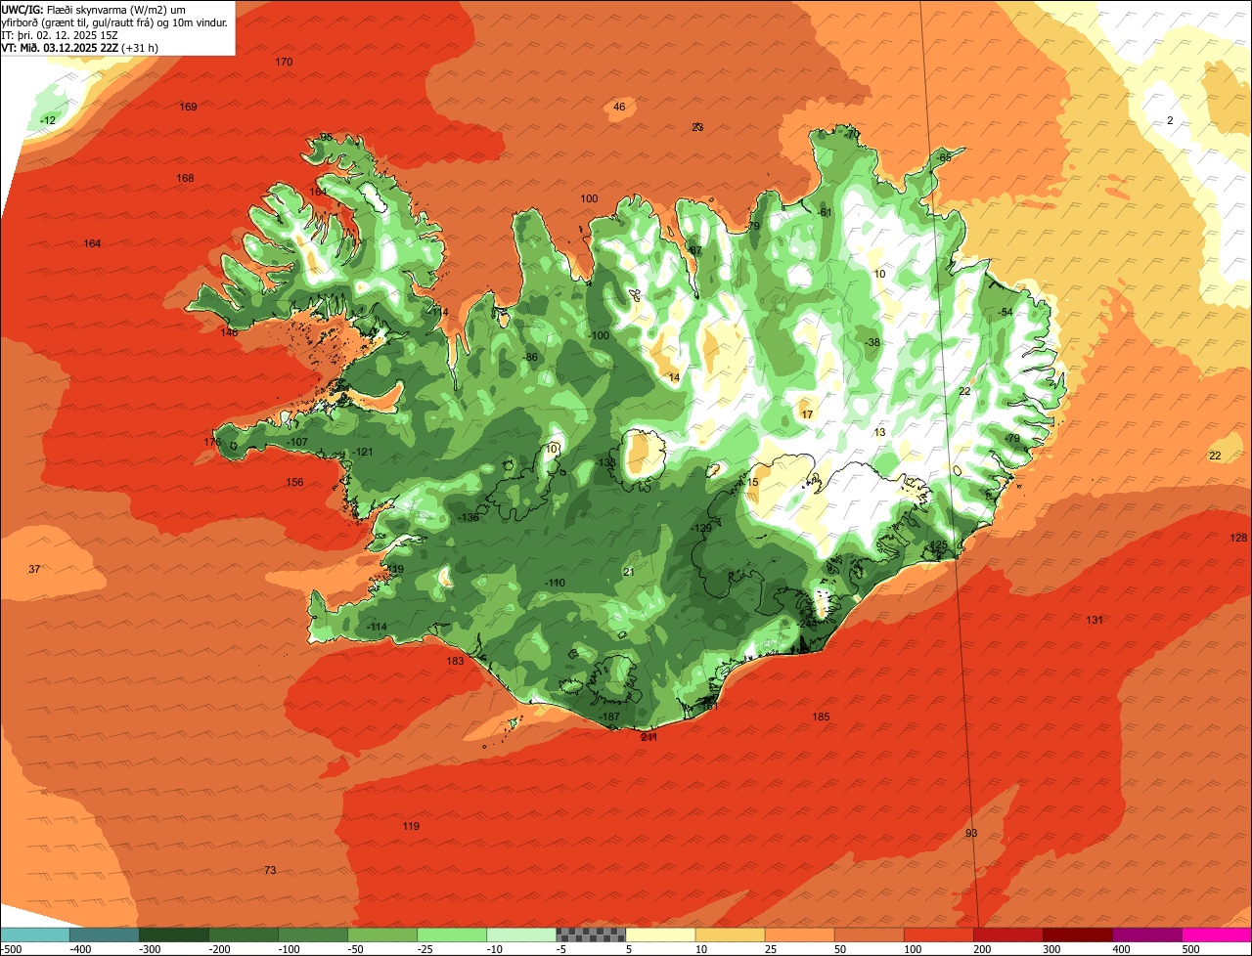
Task: Click the light teal legend swatch from -500 to -400
Action: tap(34, 934)
